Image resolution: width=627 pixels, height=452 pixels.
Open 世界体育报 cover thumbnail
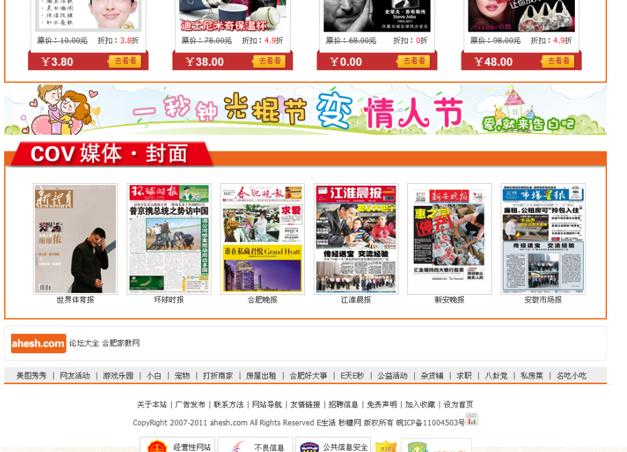(75, 239)
